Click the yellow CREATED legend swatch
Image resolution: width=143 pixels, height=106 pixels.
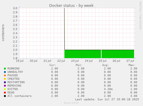[x=5, y=79]
